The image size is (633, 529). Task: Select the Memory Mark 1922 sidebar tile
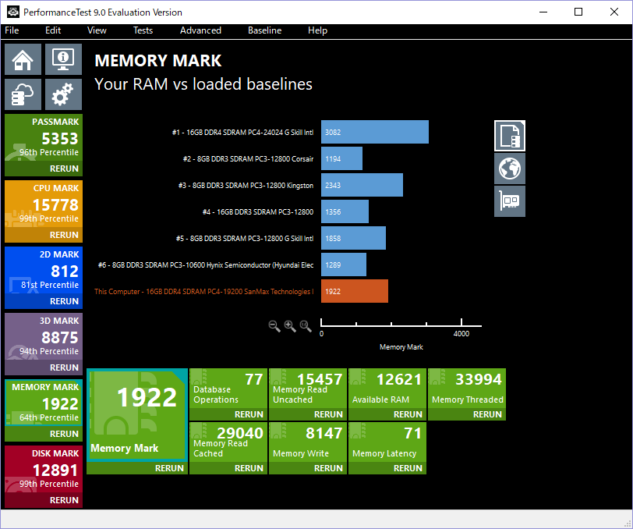44,403
